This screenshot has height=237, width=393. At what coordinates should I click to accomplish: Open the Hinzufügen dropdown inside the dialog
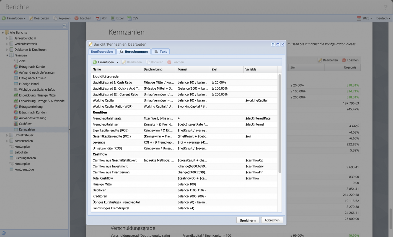(105, 62)
